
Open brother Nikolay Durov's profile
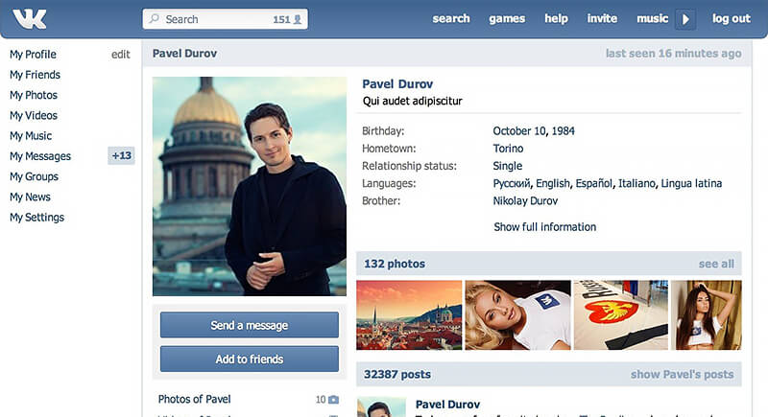(525, 201)
